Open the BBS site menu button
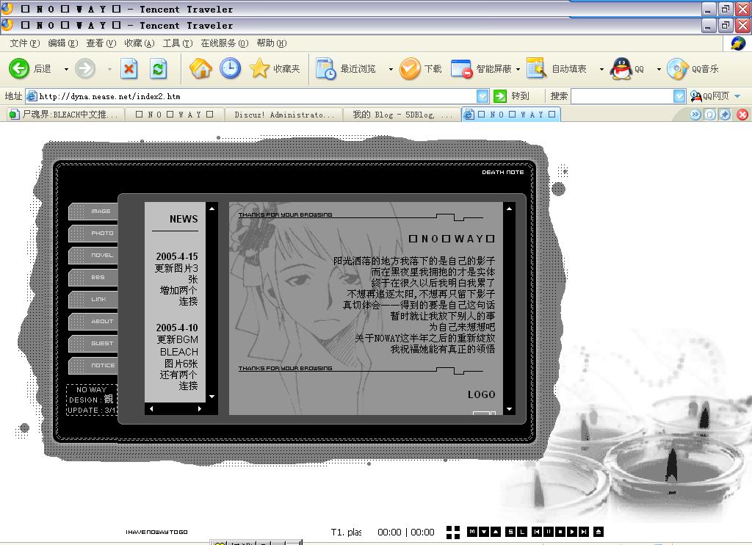 click(x=93, y=278)
